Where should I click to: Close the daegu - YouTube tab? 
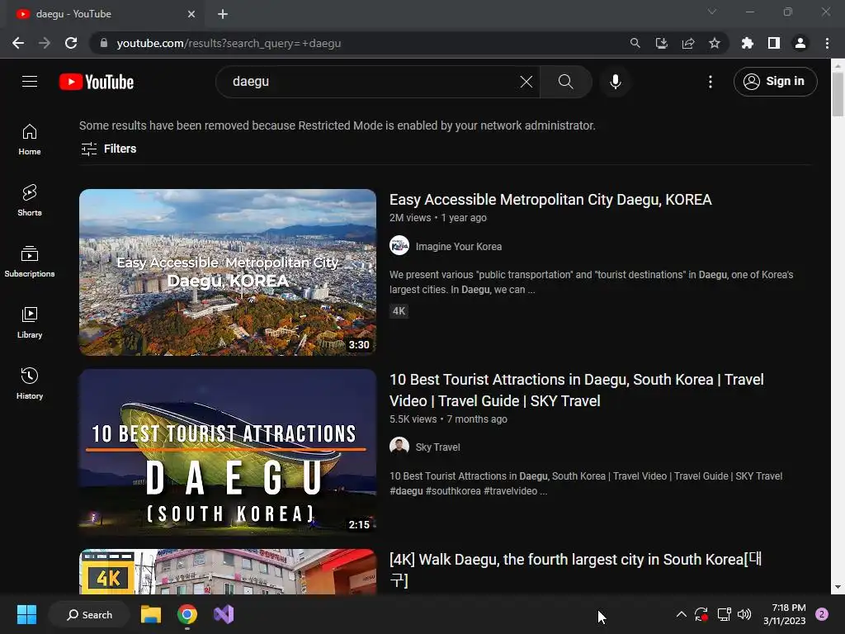[191, 14]
